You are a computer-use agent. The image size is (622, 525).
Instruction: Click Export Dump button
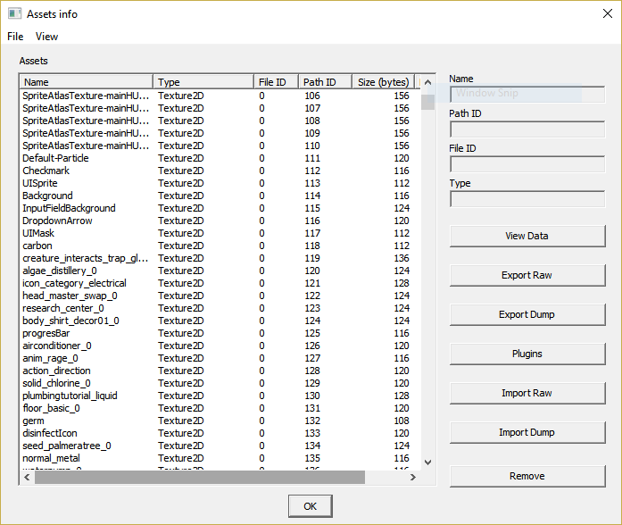pos(527,314)
